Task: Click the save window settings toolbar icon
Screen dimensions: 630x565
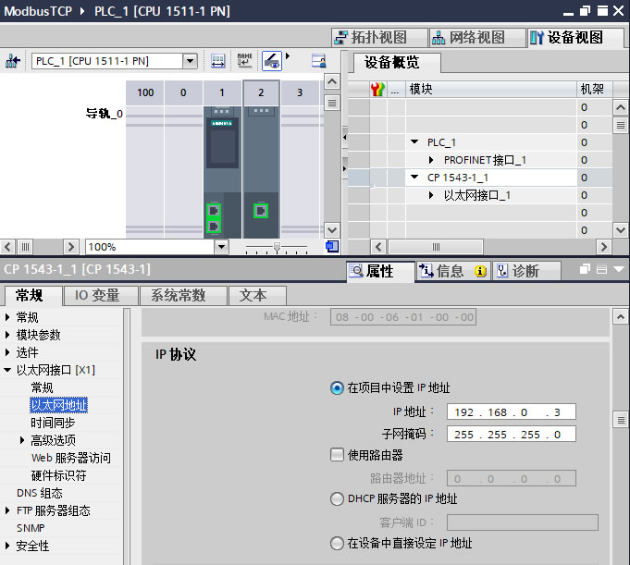Action: click(x=318, y=61)
